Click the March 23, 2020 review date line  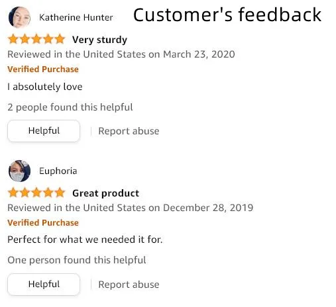[x=121, y=54]
